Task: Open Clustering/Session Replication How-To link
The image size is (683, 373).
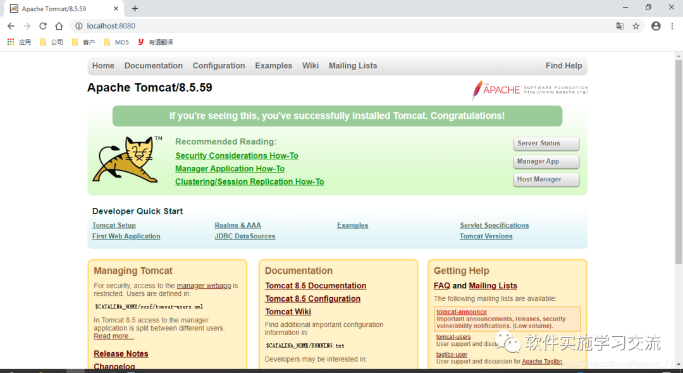Action: click(250, 182)
